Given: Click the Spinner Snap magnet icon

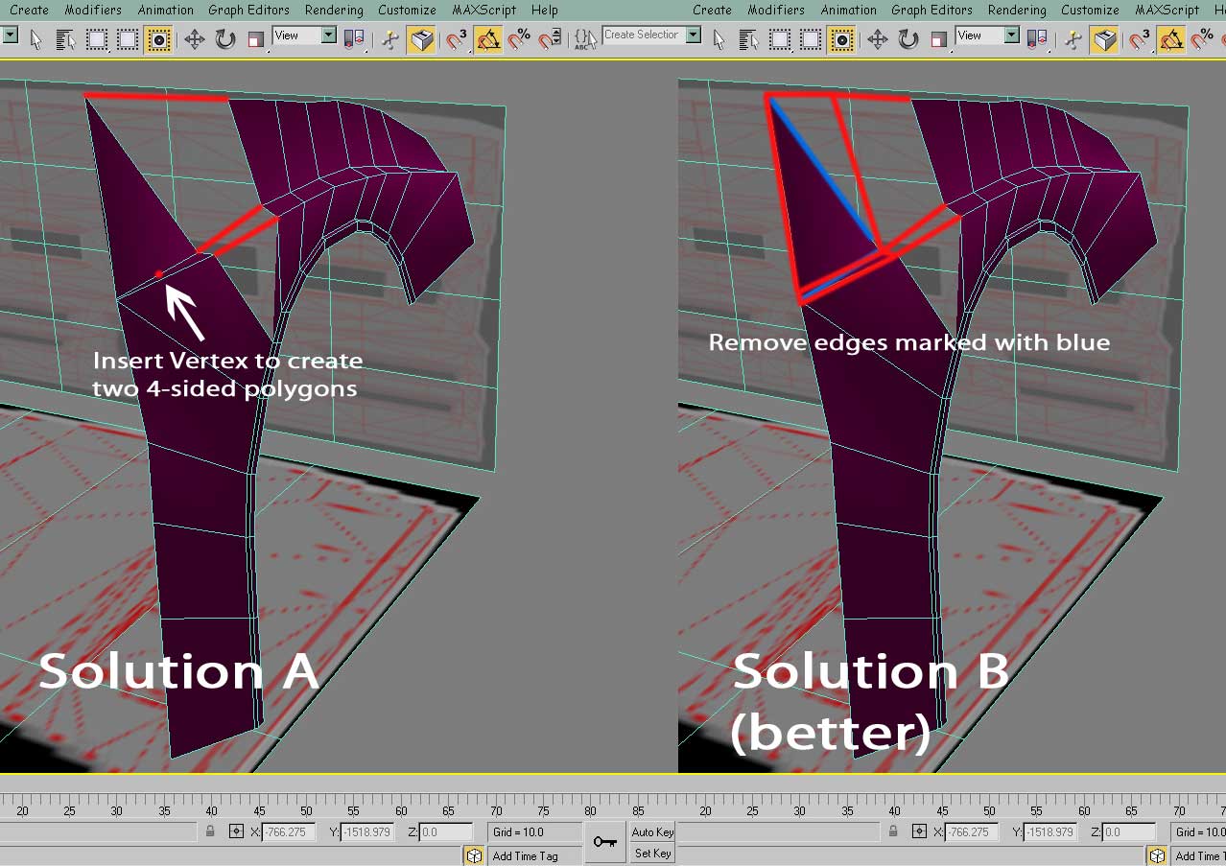Looking at the screenshot, I should [550, 39].
